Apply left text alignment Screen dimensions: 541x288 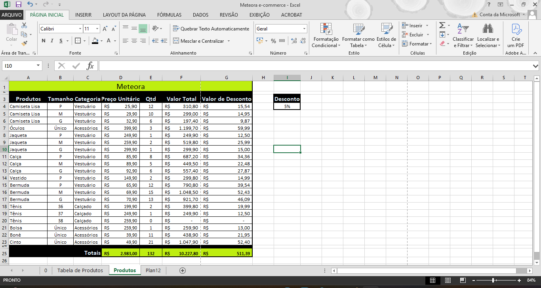[x=126, y=41]
